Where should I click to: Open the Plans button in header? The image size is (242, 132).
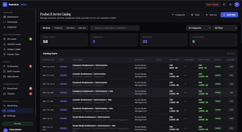click(195, 15)
